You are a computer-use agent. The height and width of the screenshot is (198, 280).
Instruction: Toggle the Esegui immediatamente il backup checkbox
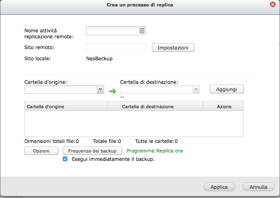click(65, 159)
